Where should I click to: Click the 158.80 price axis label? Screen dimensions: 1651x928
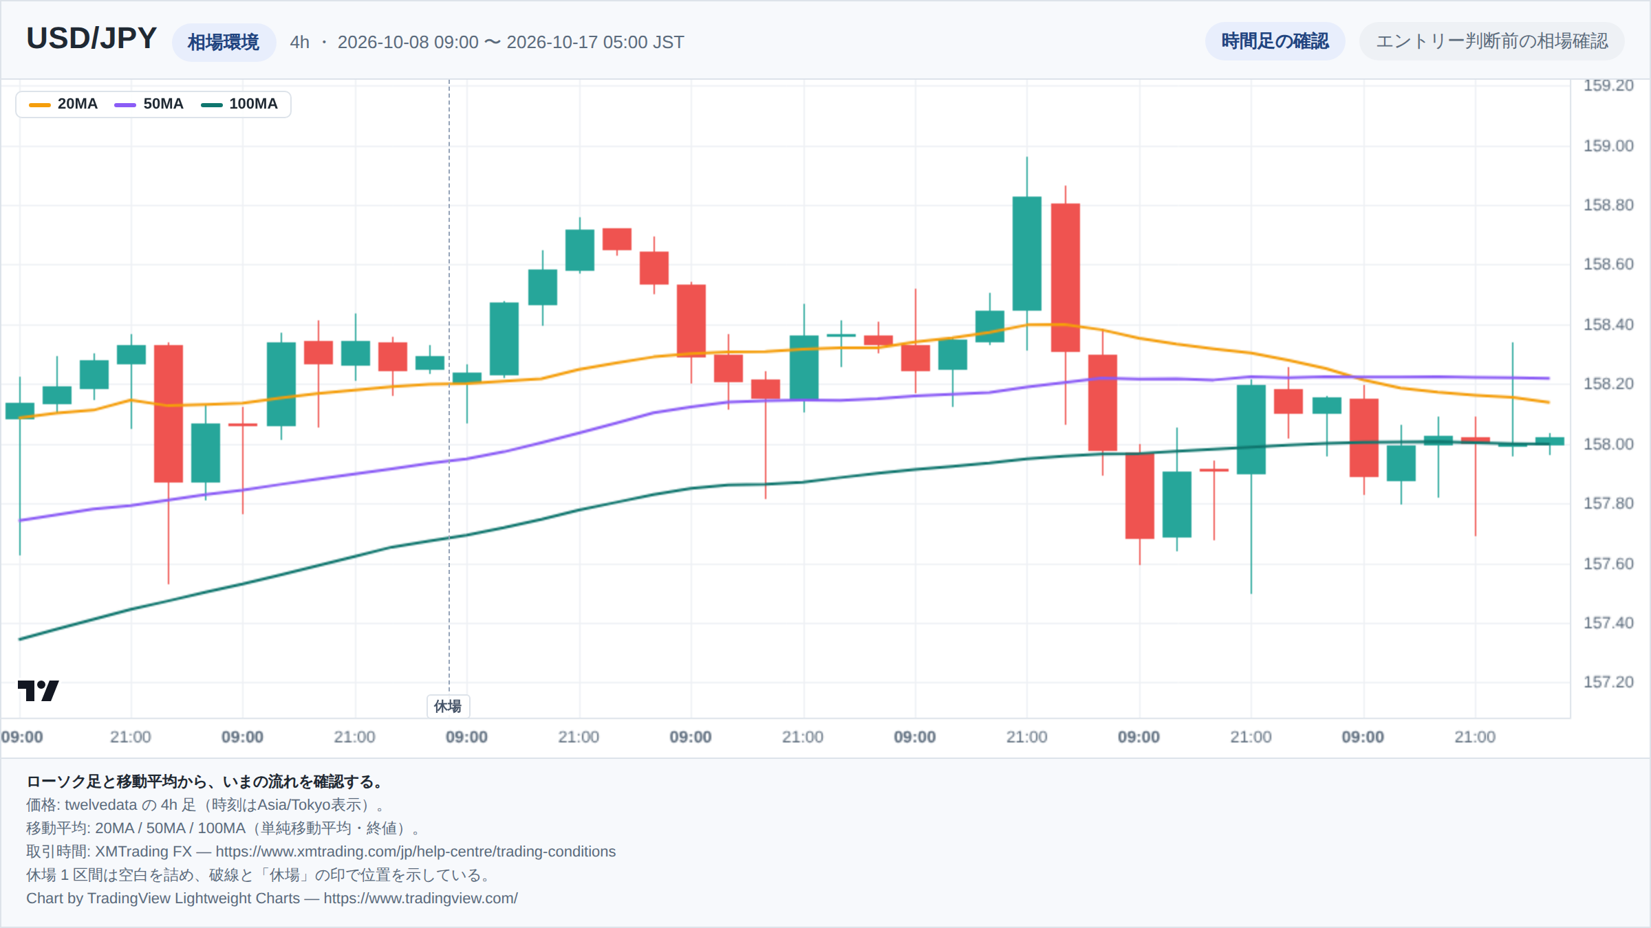(x=1608, y=205)
